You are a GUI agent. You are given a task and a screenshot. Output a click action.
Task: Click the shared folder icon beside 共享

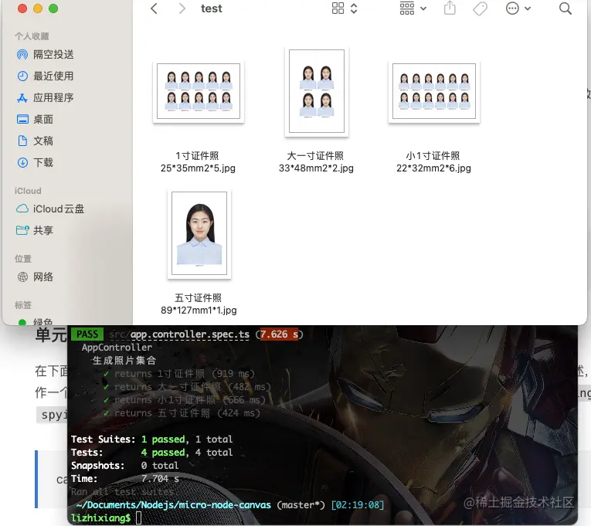point(22,230)
